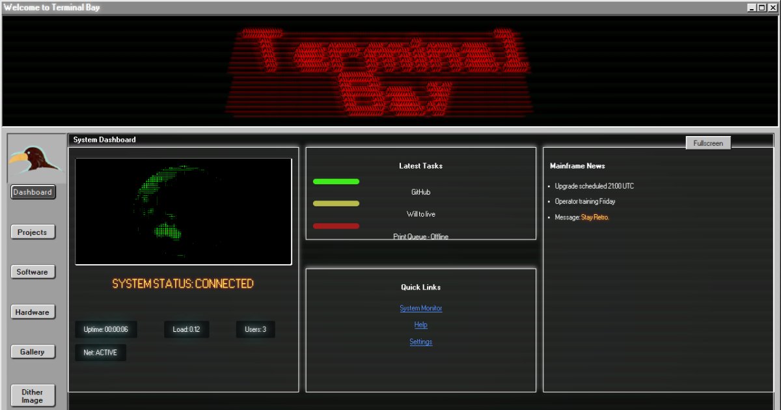Image resolution: width=781 pixels, height=410 pixels.
Task: Click the red Print Queue bar
Action: pyautogui.click(x=336, y=226)
